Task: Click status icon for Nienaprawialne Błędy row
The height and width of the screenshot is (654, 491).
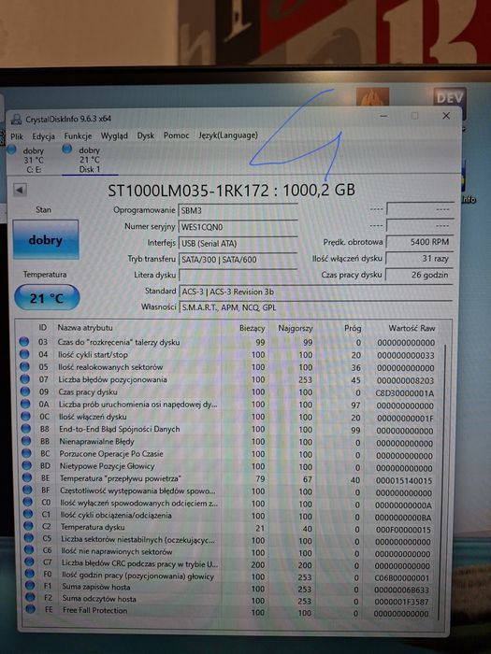Action: tap(26, 441)
